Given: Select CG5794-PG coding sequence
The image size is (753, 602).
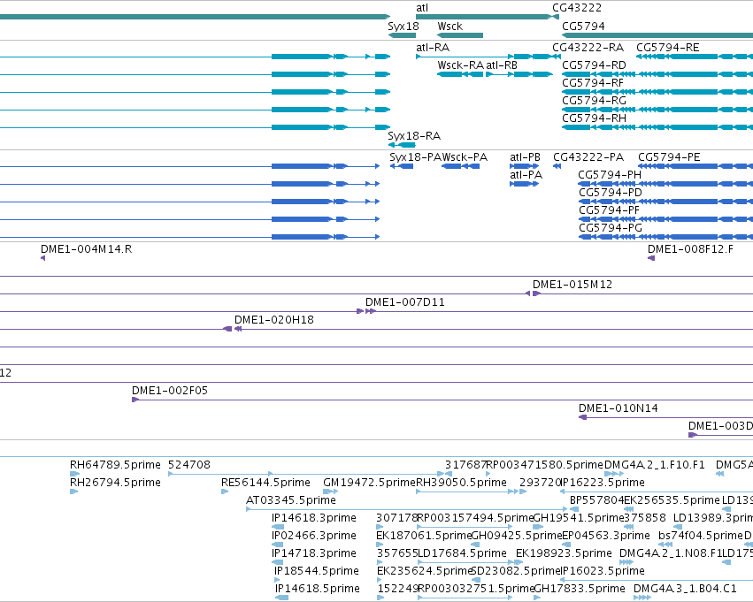Looking at the screenshot, I should pos(665,237).
